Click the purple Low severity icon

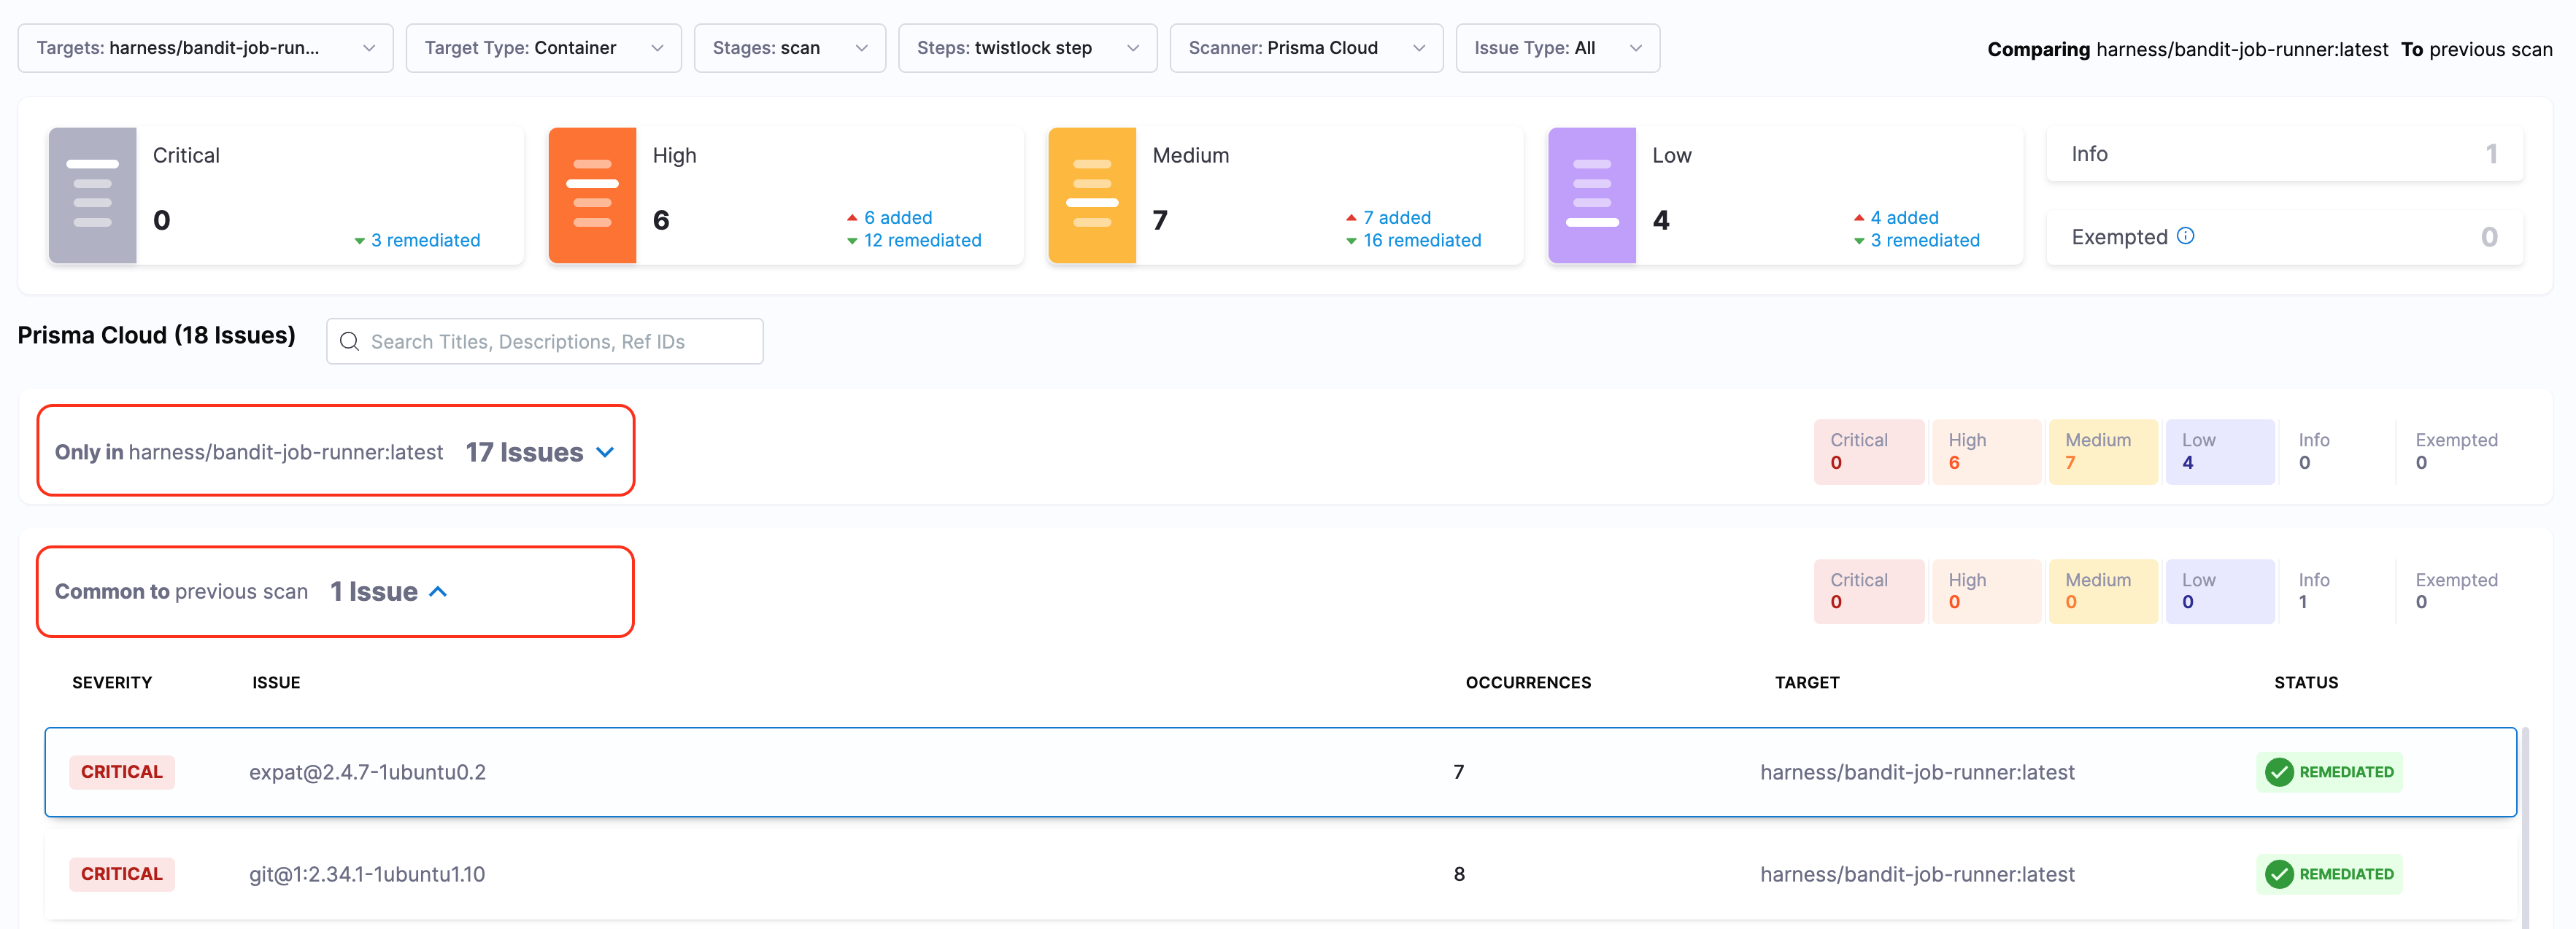1592,195
